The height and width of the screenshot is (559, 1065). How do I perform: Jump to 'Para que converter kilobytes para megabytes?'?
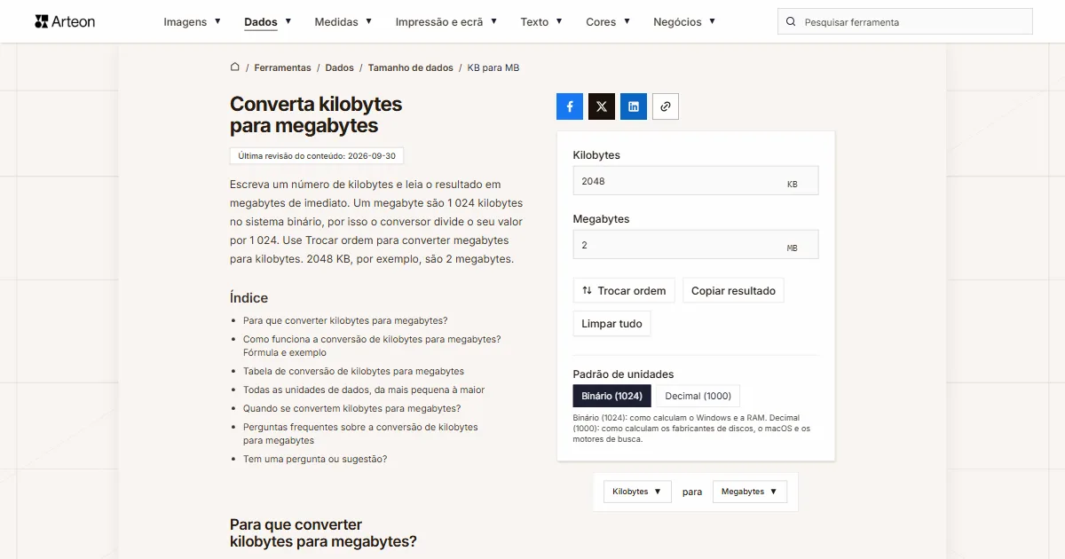(x=345, y=320)
